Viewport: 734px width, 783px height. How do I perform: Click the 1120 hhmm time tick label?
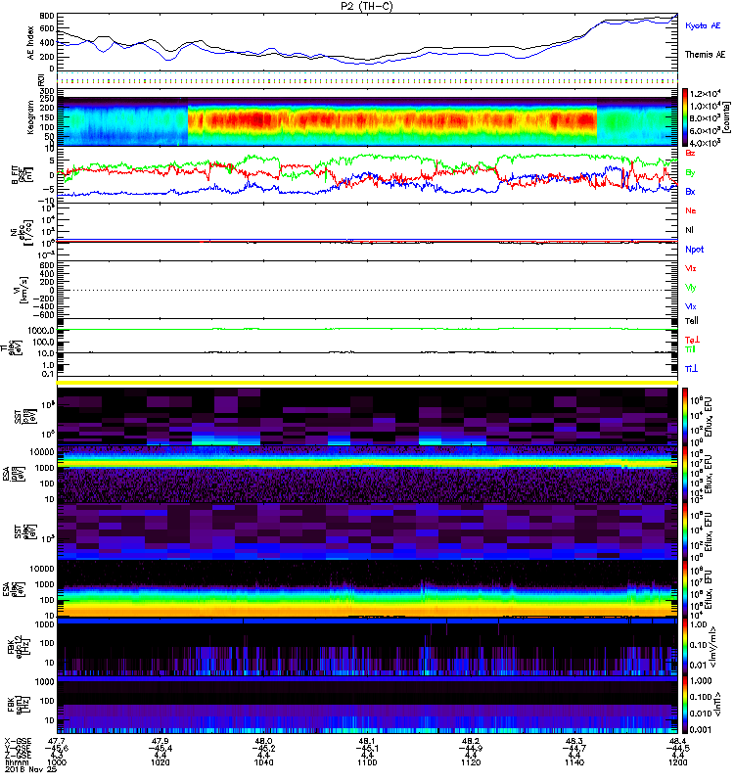click(x=471, y=762)
